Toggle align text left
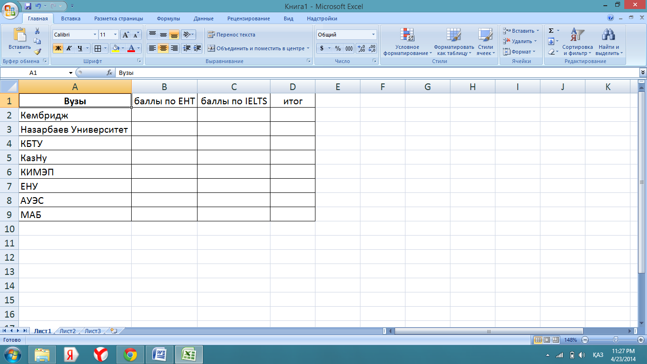 pos(153,48)
